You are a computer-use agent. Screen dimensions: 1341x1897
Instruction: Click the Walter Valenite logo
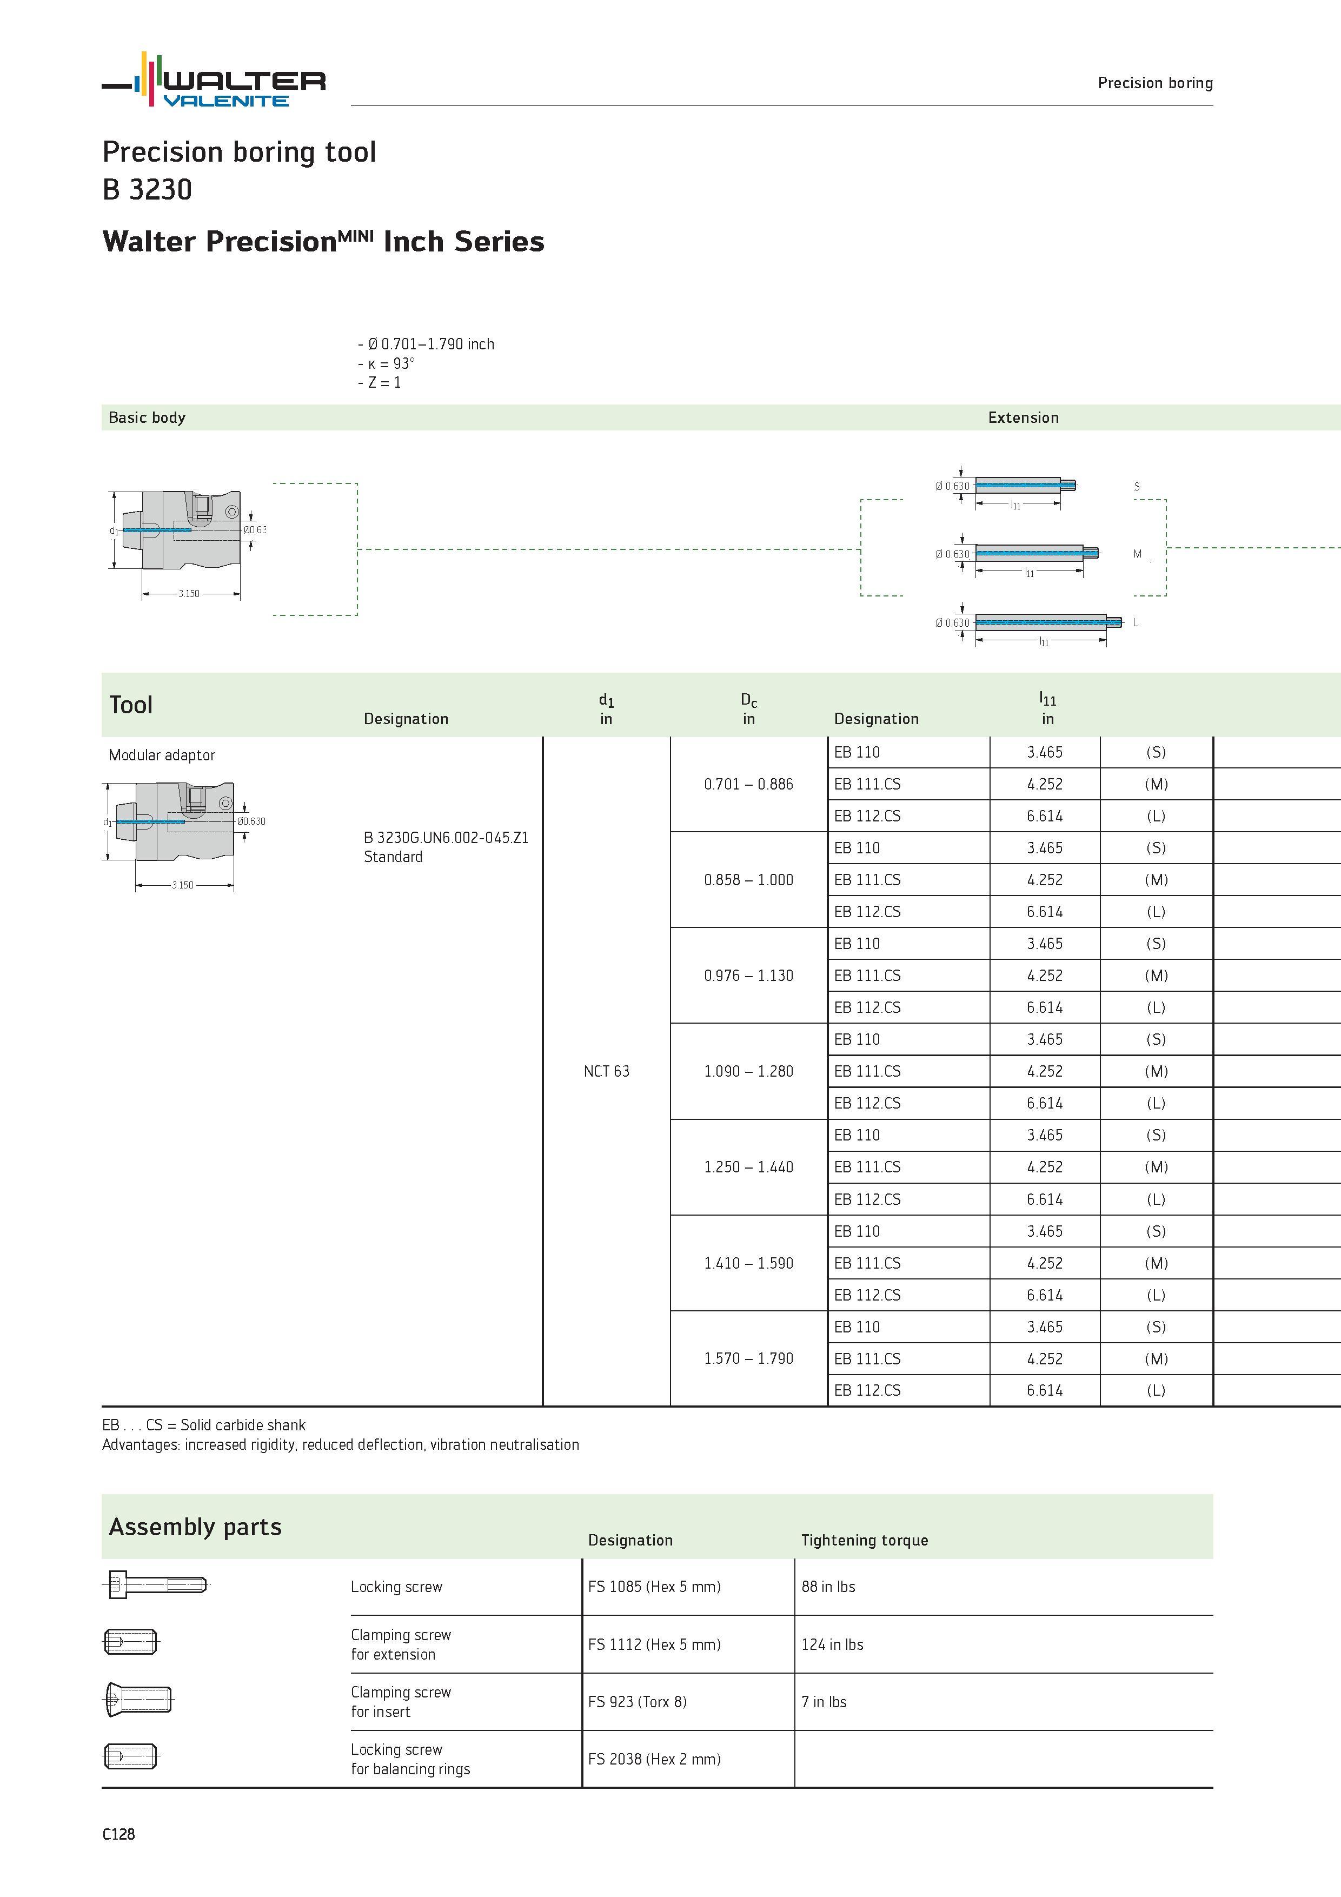214,80
